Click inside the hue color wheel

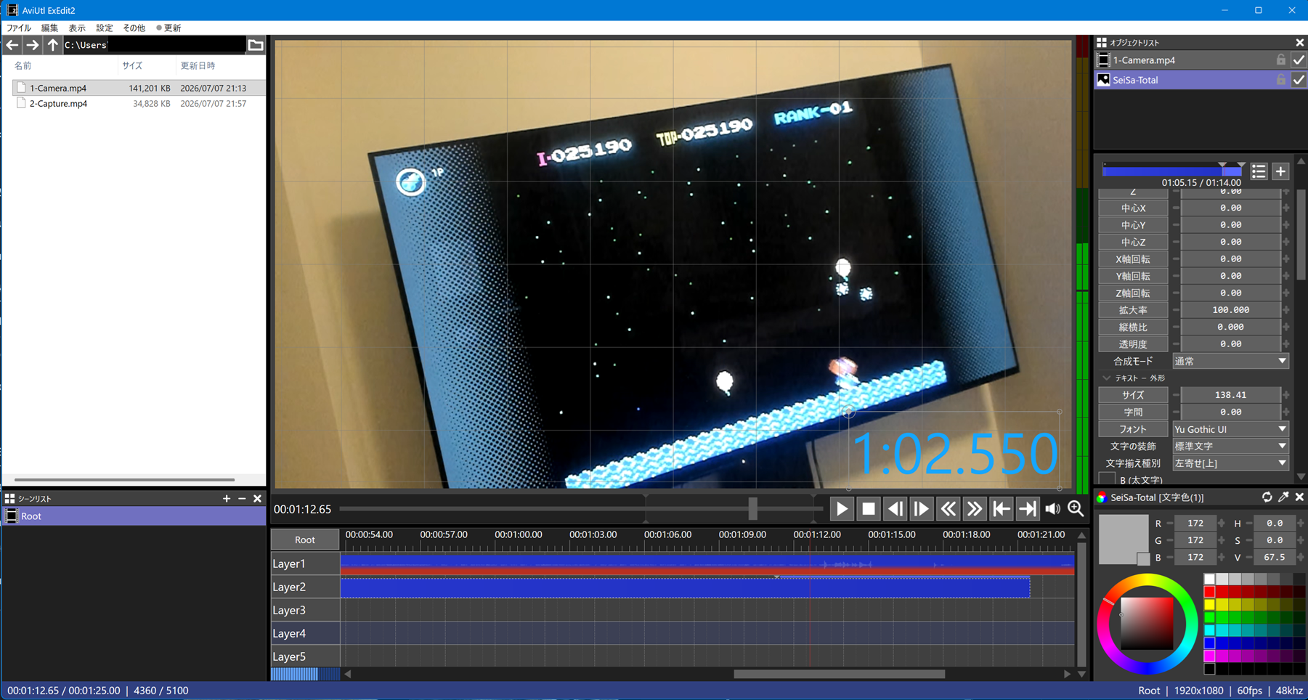(1147, 624)
